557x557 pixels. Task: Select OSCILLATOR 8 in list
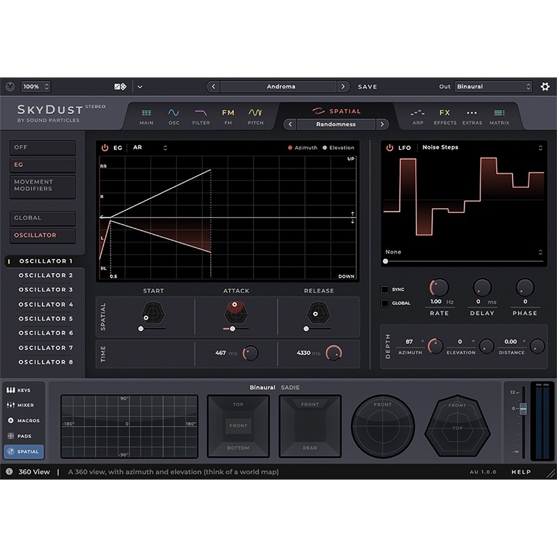coord(45,362)
